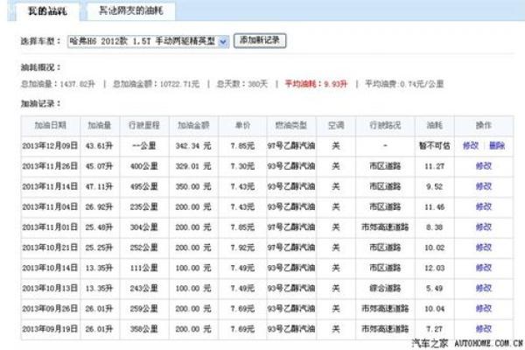Viewport: 525px width, 350px height.
Task: Modify the 2013年10月13日 entry
Action: (x=483, y=288)
